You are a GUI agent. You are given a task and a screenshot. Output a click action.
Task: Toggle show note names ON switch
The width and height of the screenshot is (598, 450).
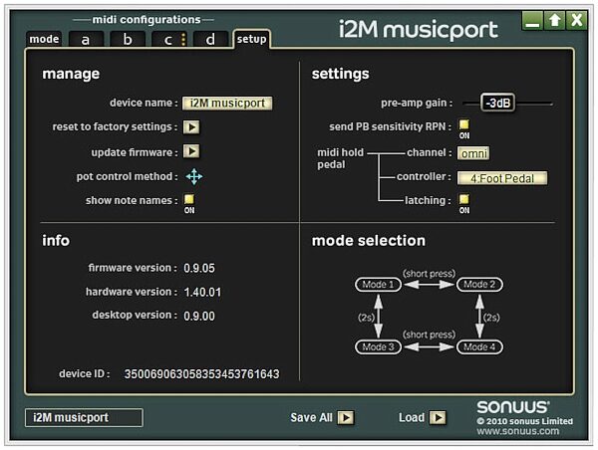(x=189, y=199)
